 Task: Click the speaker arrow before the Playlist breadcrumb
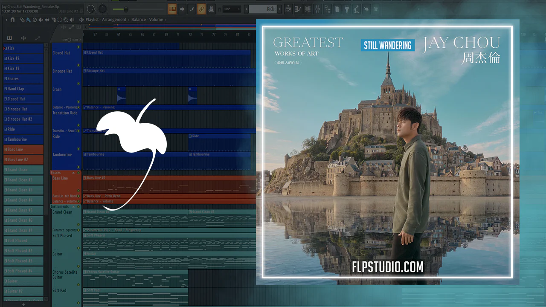[81, 20]
